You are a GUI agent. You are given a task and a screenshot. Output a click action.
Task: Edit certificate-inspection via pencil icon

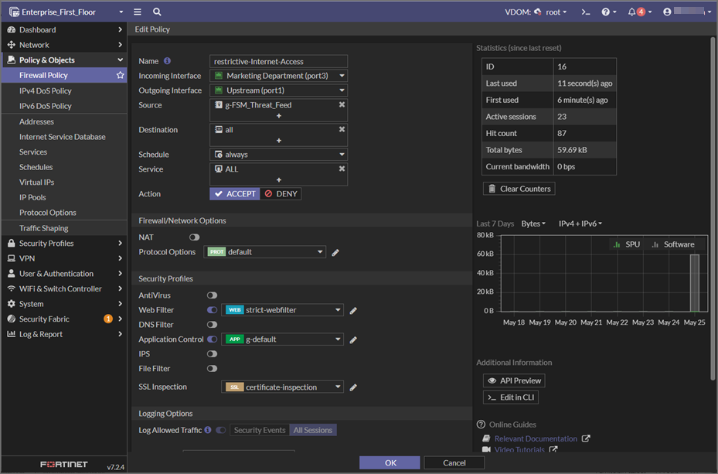tap(353, 387)
